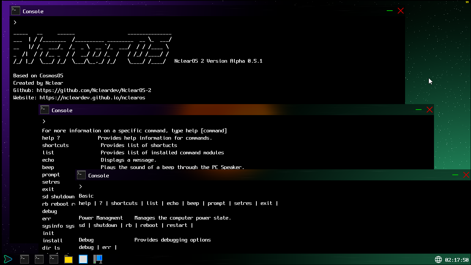The height and width of the screenshot is (265, 471).
Task: Click title icon of the front Basic console
Action: point(81,175)
